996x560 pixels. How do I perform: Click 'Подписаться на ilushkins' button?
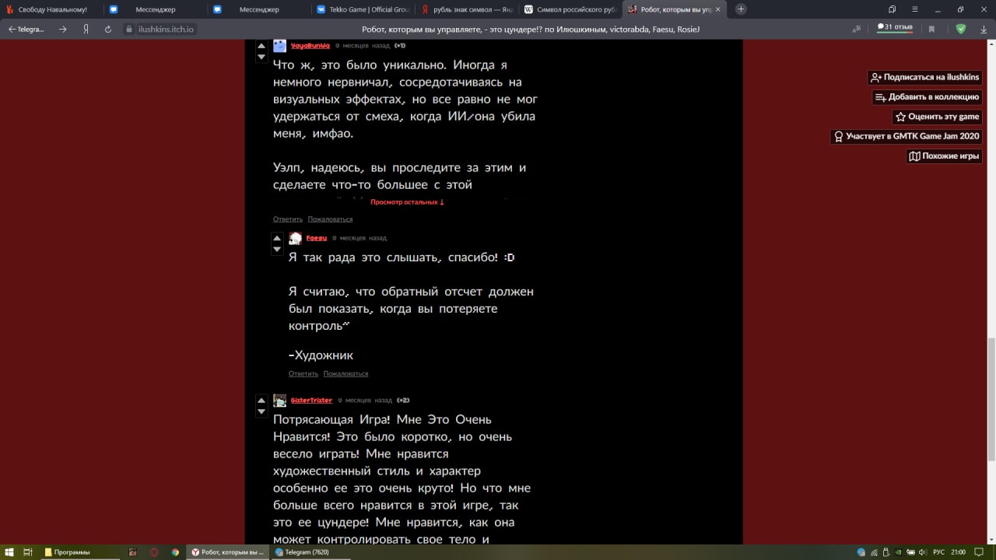[x=924, y=78]
